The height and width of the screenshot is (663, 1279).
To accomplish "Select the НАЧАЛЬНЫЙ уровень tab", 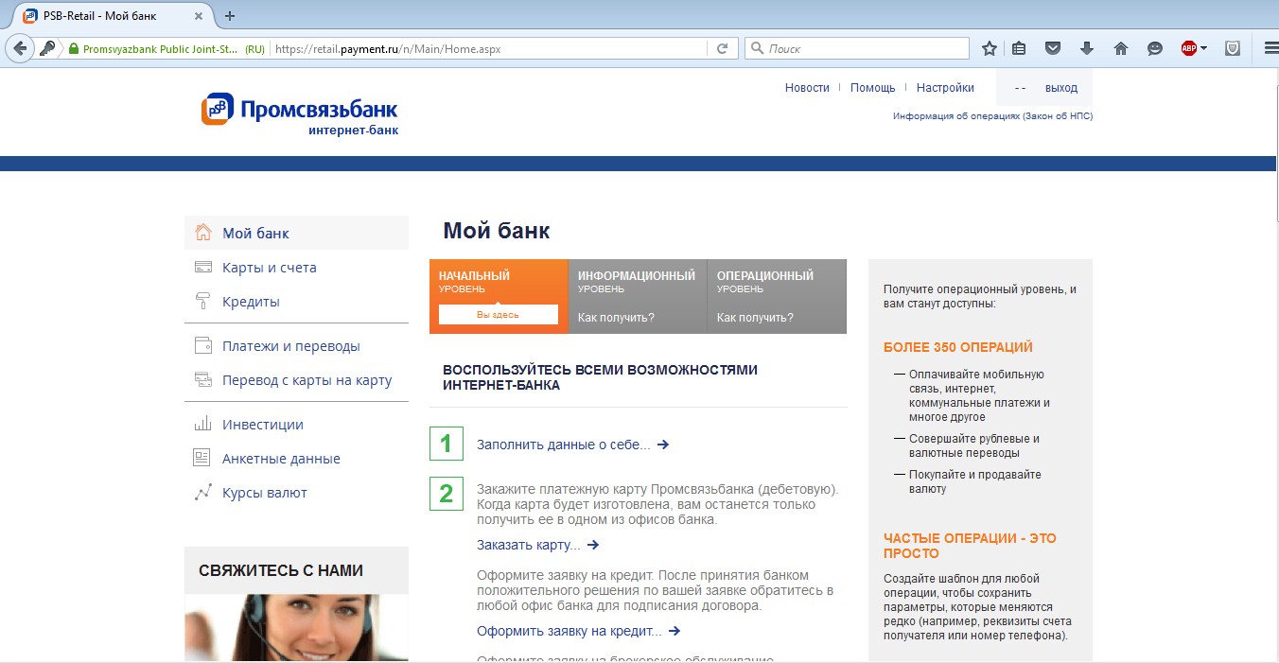I will point(499,296).
